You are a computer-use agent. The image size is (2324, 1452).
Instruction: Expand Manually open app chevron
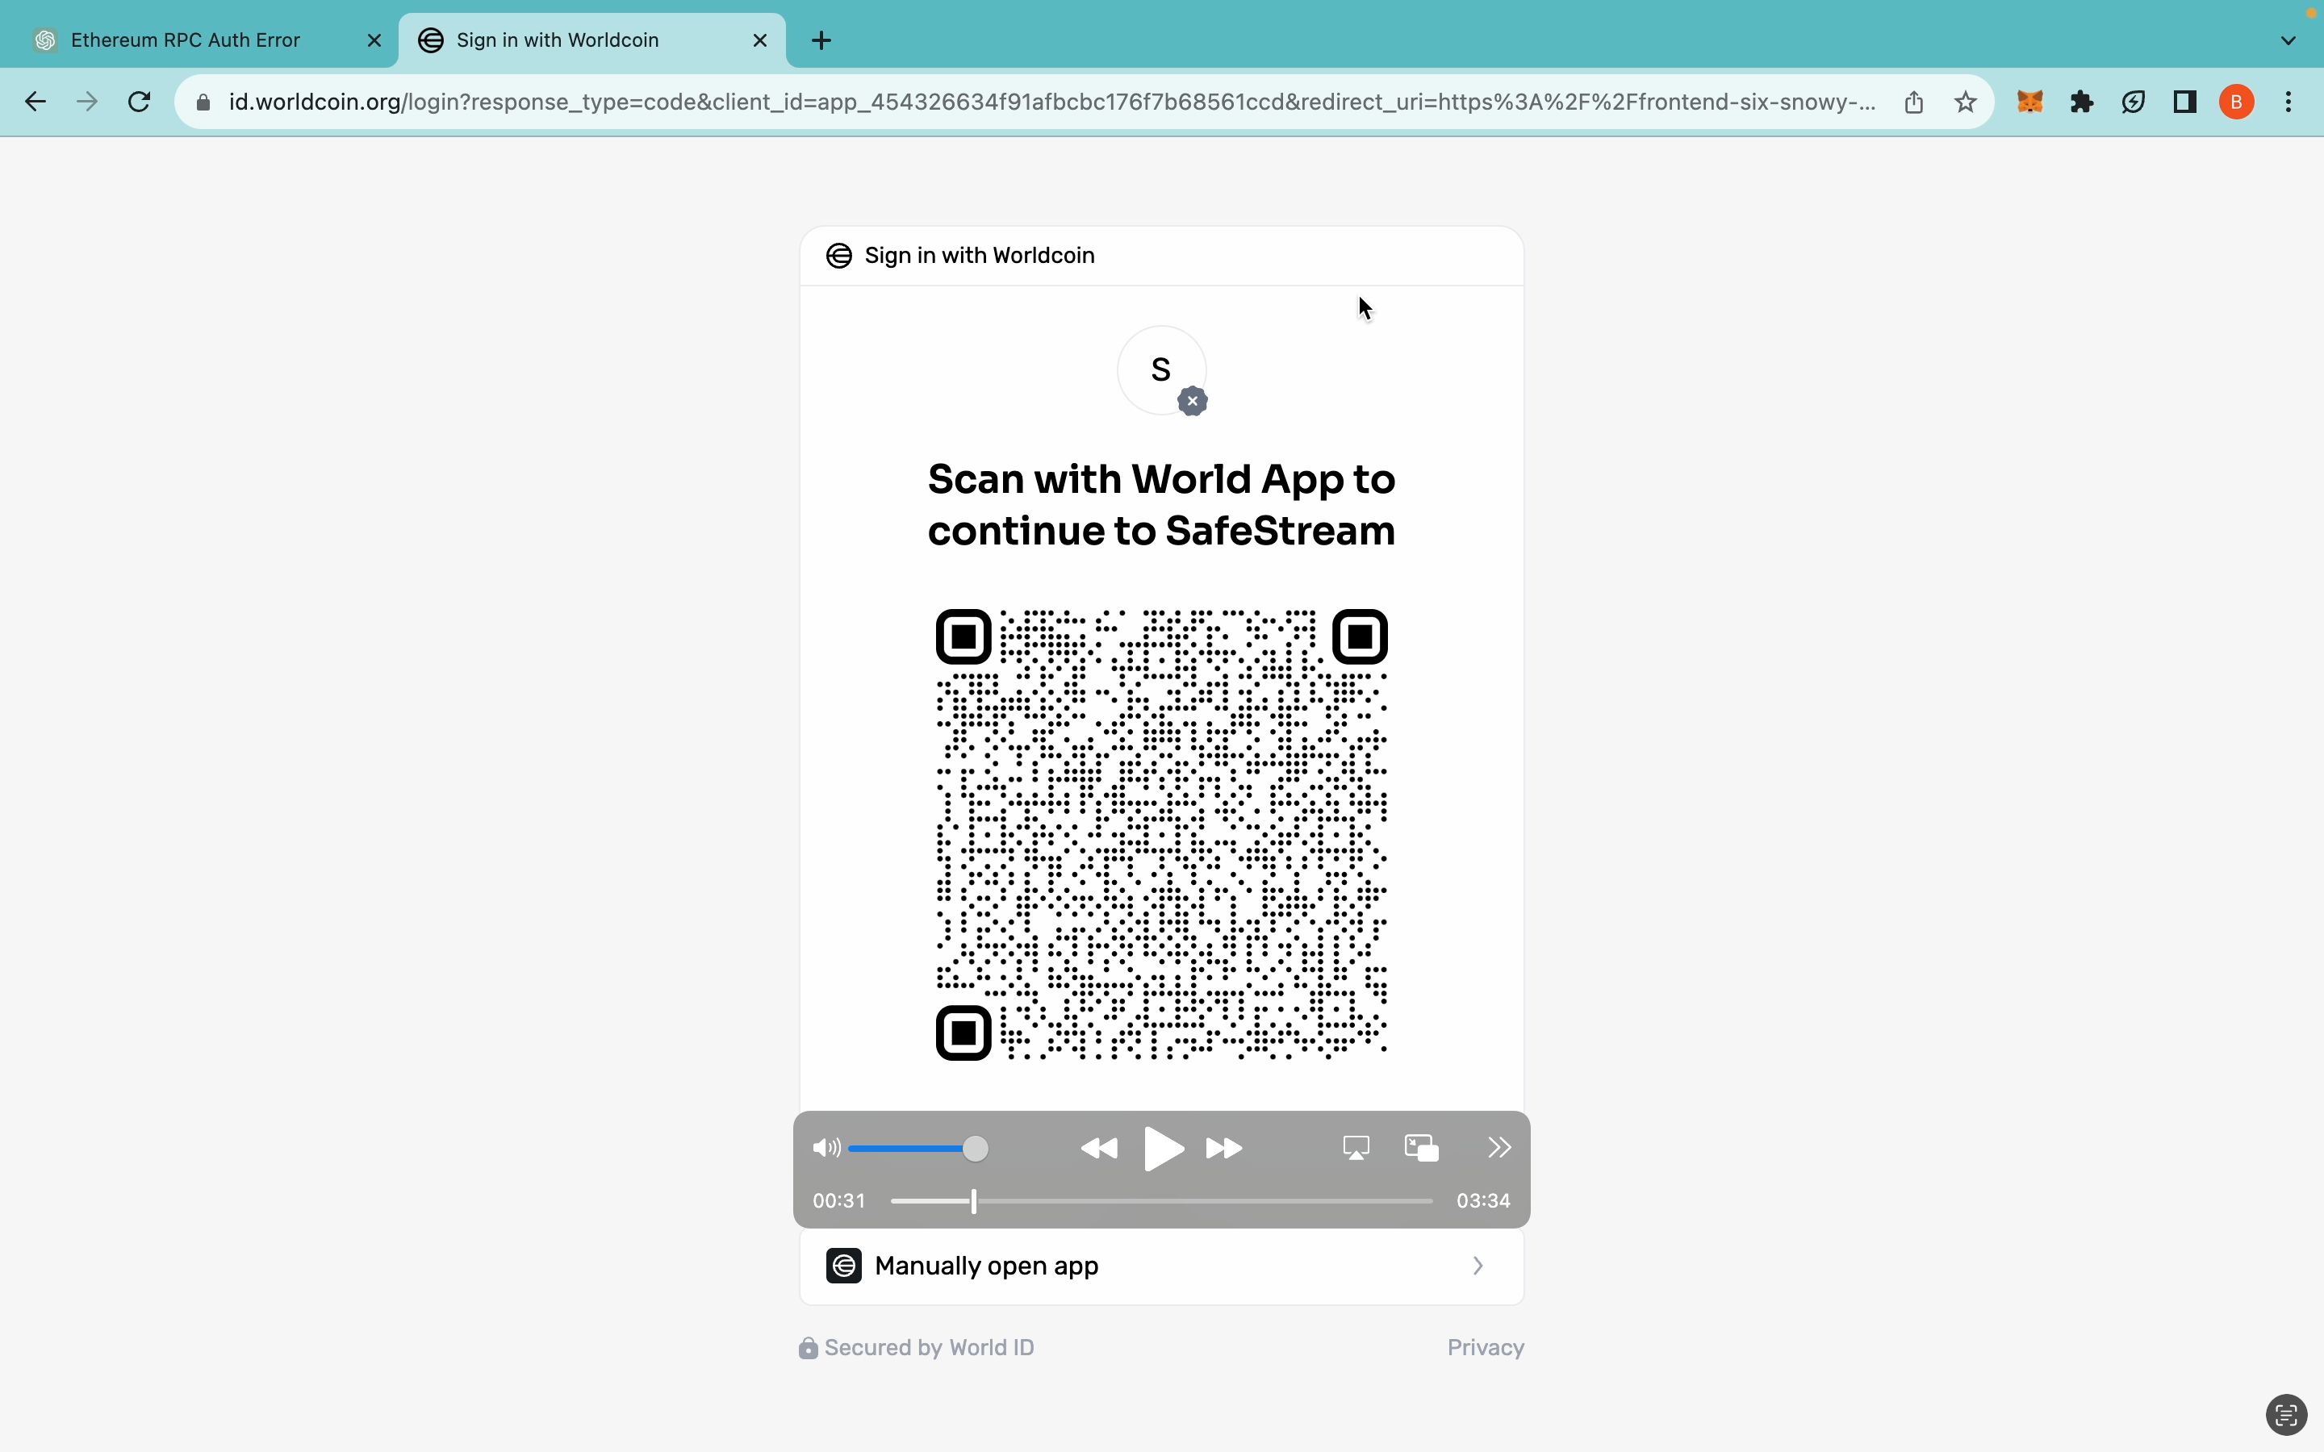click(x=1478, y=1266)
